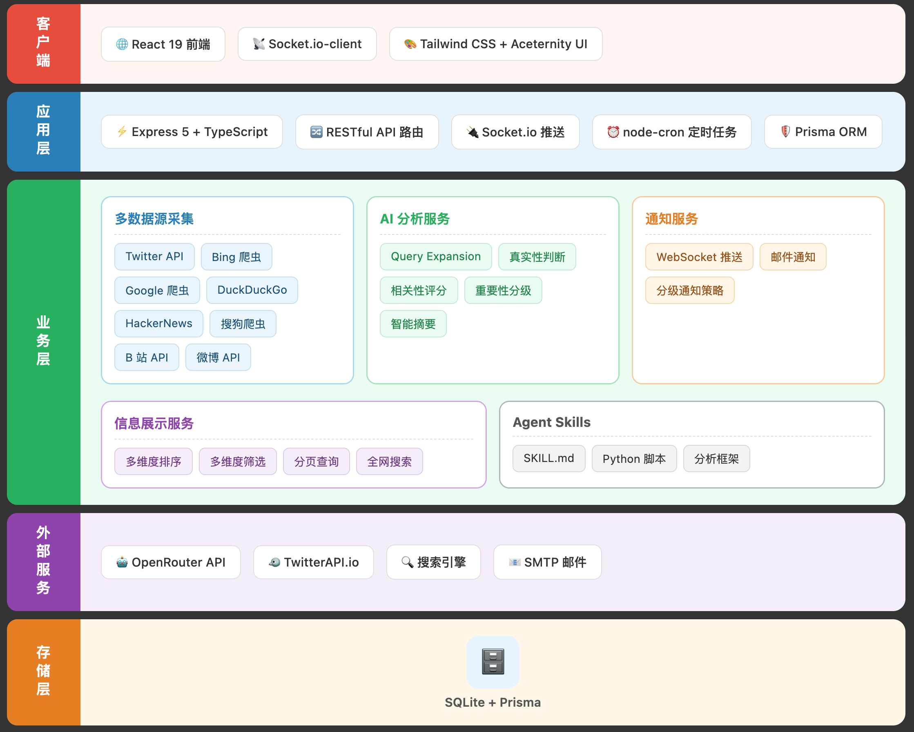Click the satellite icon for Socket.io-client
The width and height of the screenshot is (914, 732).
pos(259,44)
